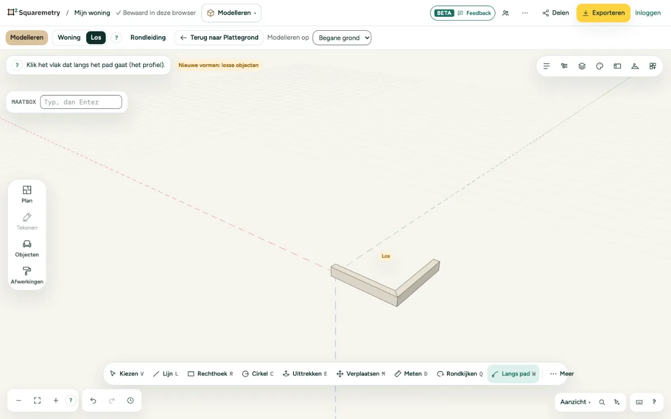Select the Rondkijken tool
Image resolution: width=671 pixels, height=419 pixels.
460,374
